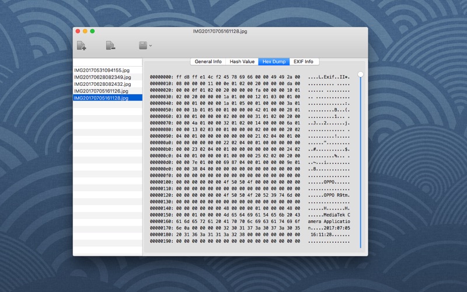The width and height of the screenshot is (467, 292).
Task: Click ASCII text 'amera Applicatio'
Action: (329, 221)
